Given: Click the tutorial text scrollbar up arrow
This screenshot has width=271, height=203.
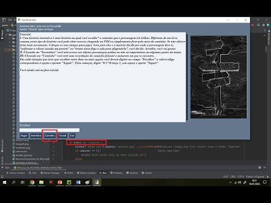Looking at the screenshot, I should pos(187,33).
